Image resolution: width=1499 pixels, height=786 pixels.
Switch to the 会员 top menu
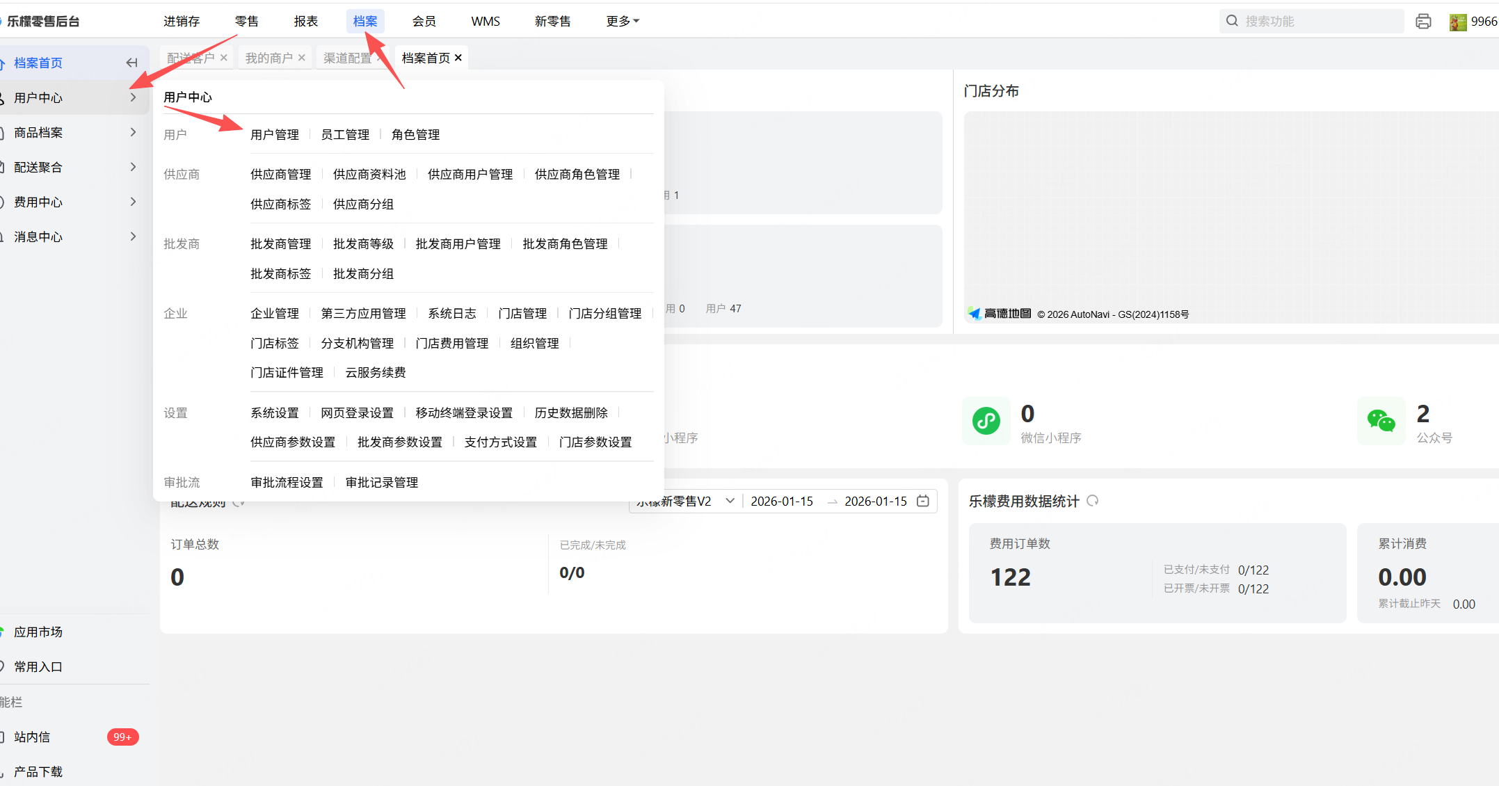coord(424,22)
